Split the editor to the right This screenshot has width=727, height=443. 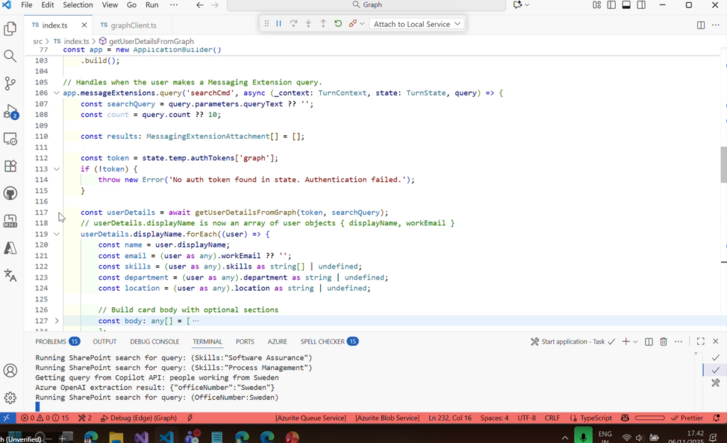(x=701, y=25)
